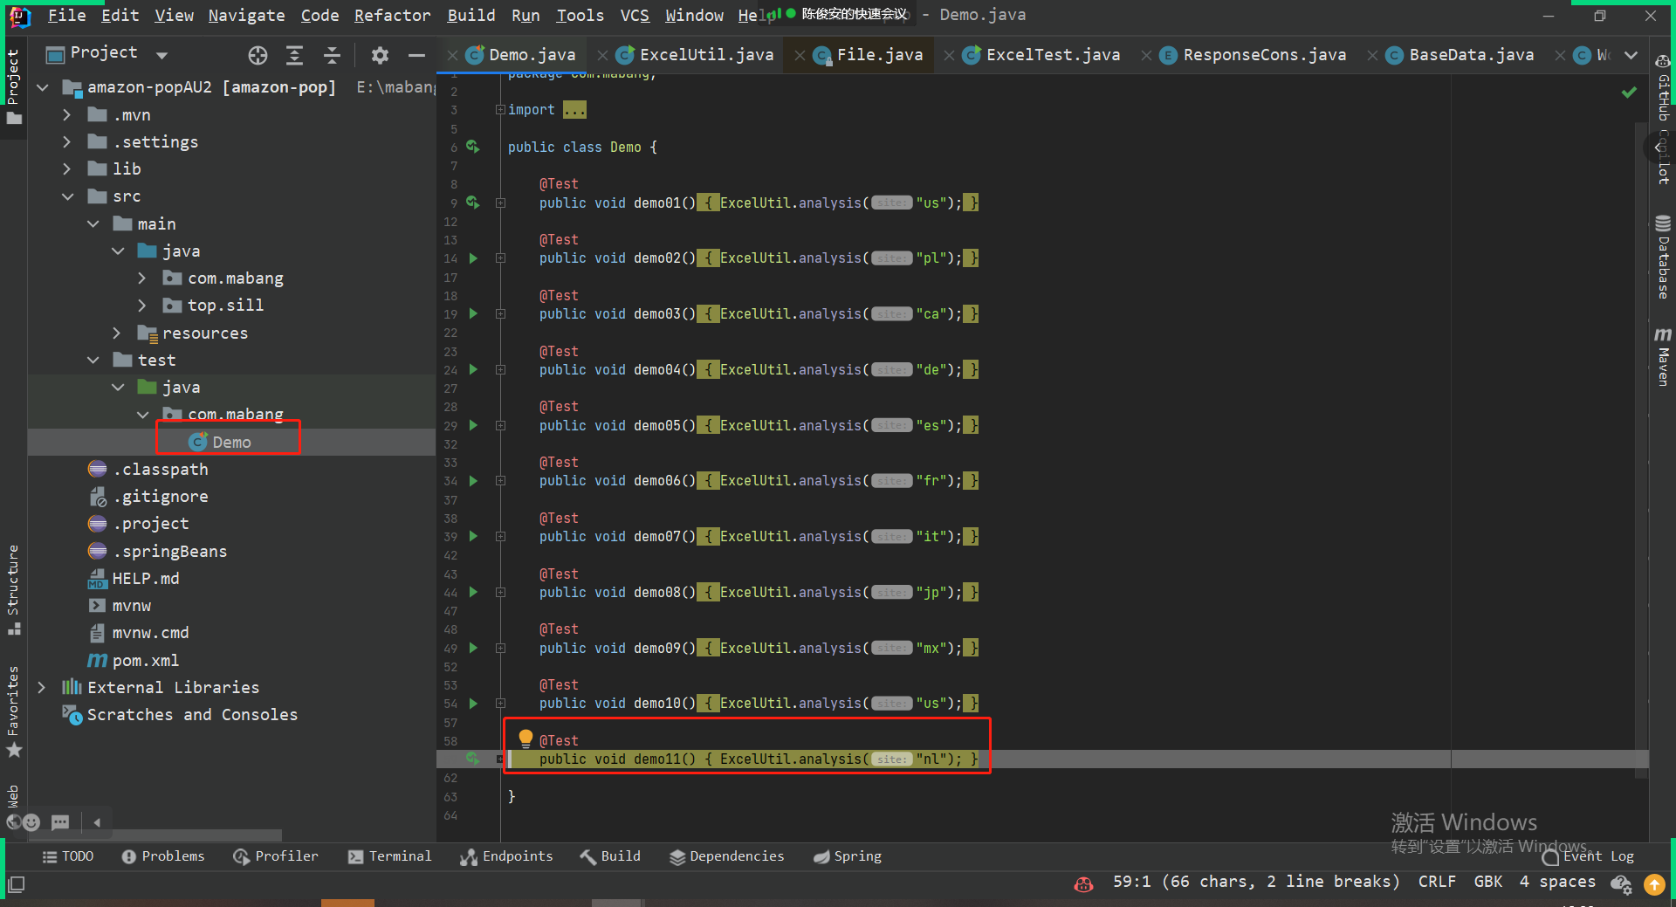Open the Maven tool window
The image size is (1676, 907).
(x=1663, y=357)
